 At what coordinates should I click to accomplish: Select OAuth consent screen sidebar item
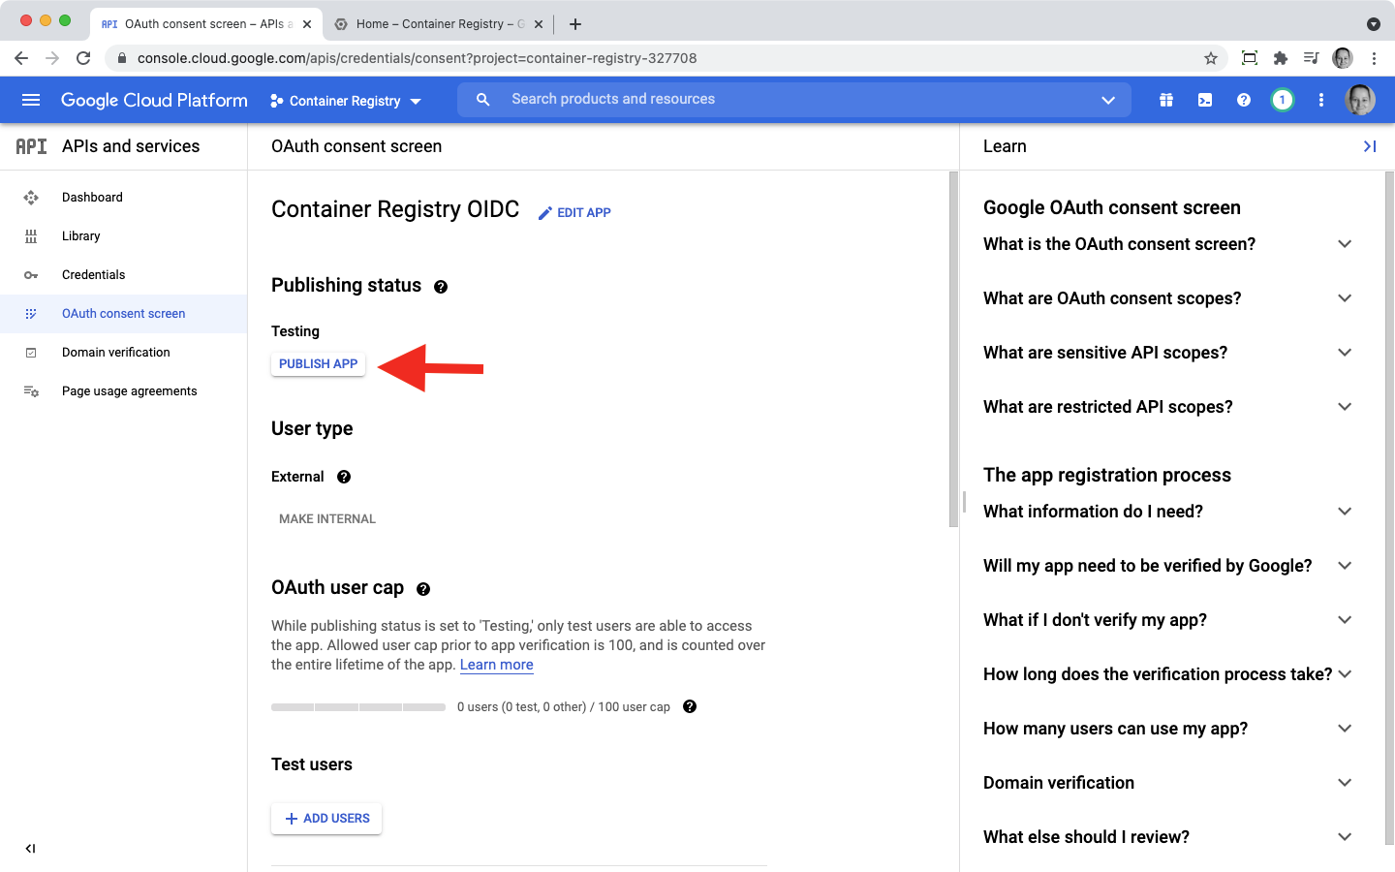pyautogui.click(x=123, y=314)
